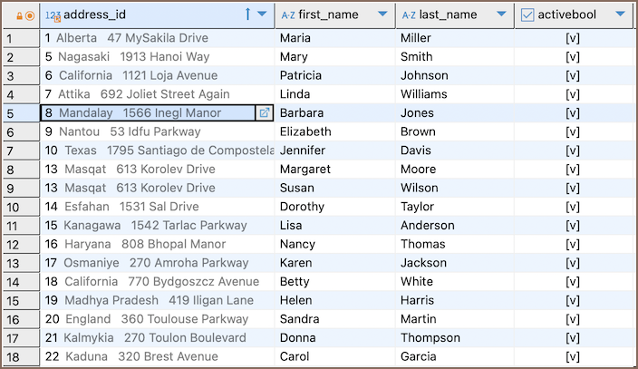Viewport: 638px width, 369px height.
Task: Open the address_id column filter dropdown
Action: (263, 15)
